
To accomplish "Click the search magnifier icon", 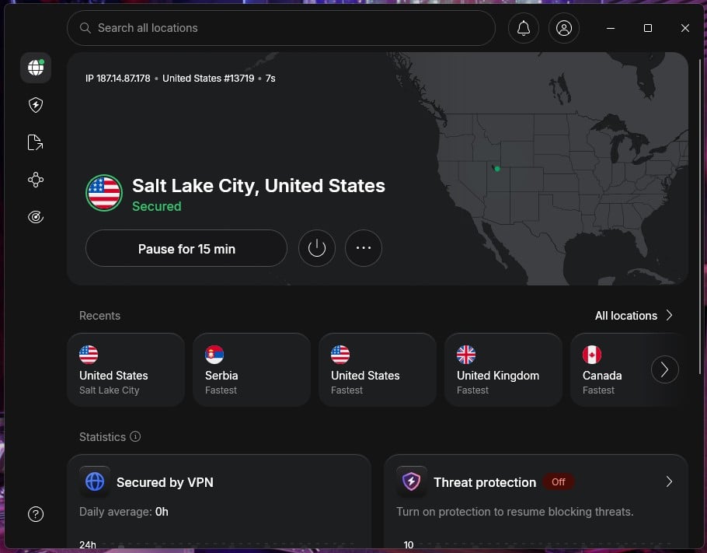I will (85, 28).
